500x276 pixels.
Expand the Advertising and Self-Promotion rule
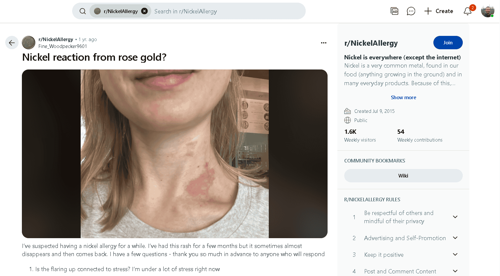click(x=455, y=238)
